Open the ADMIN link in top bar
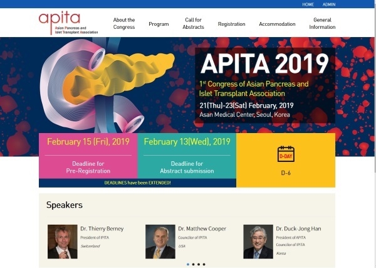Screen dimensions: 376x268 click(x=329, y=4)
